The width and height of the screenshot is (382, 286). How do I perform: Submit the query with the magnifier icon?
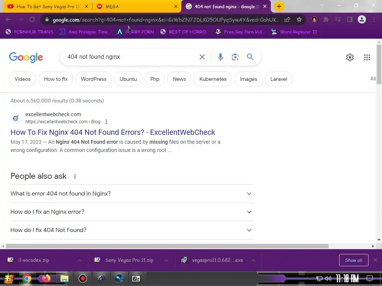(250, 57)
